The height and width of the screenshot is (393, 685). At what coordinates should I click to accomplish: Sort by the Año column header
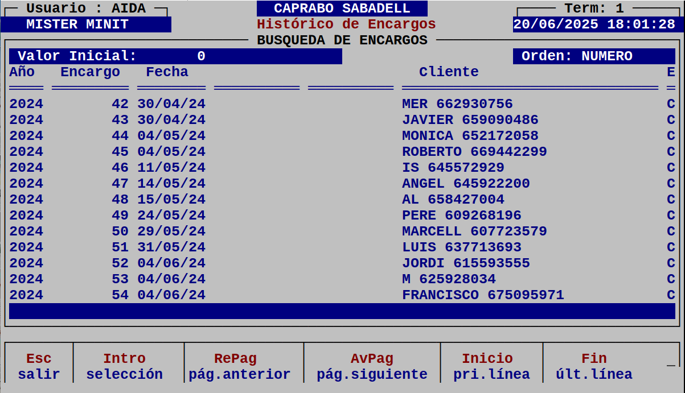(21, 72)
